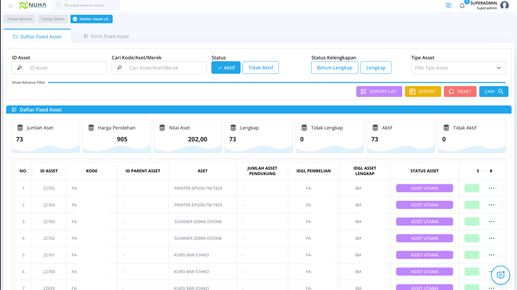Open the notifications bell

(462, 5)
